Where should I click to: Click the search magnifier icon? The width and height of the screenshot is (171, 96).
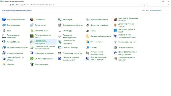point(168,5)
